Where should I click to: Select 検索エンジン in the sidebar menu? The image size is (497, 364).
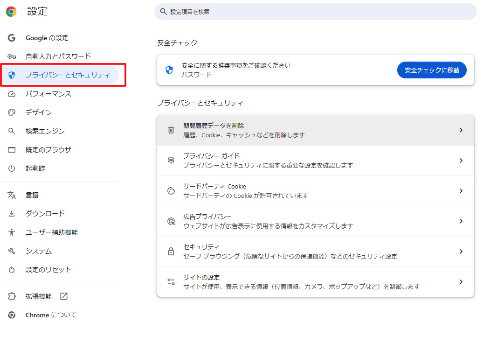pos(45,131)
